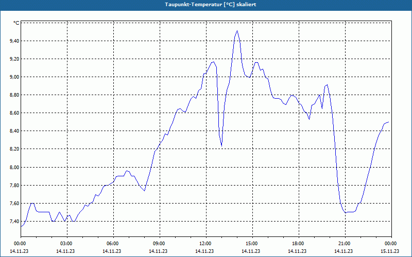Select the 7,40 y-axis label
Image resolution: width=412 pixels, height=257 pixels.
[x=15, y=222]
